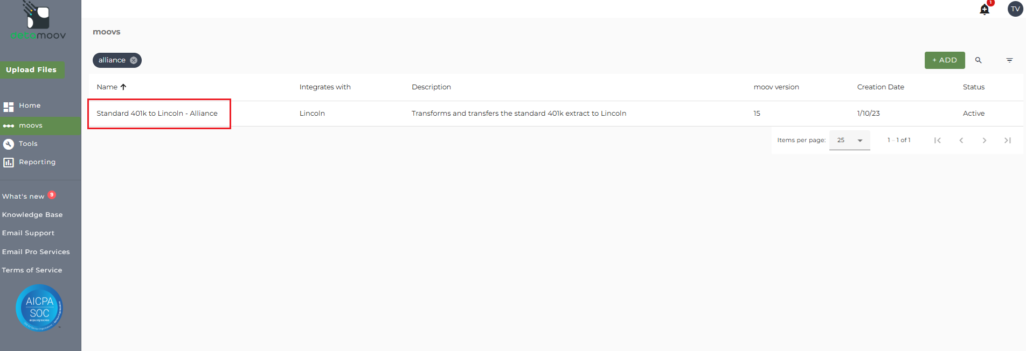Click Email Support link
The height and width of the screenshot is (351, 1026).
pyautogui.click(x=28, y=233)
